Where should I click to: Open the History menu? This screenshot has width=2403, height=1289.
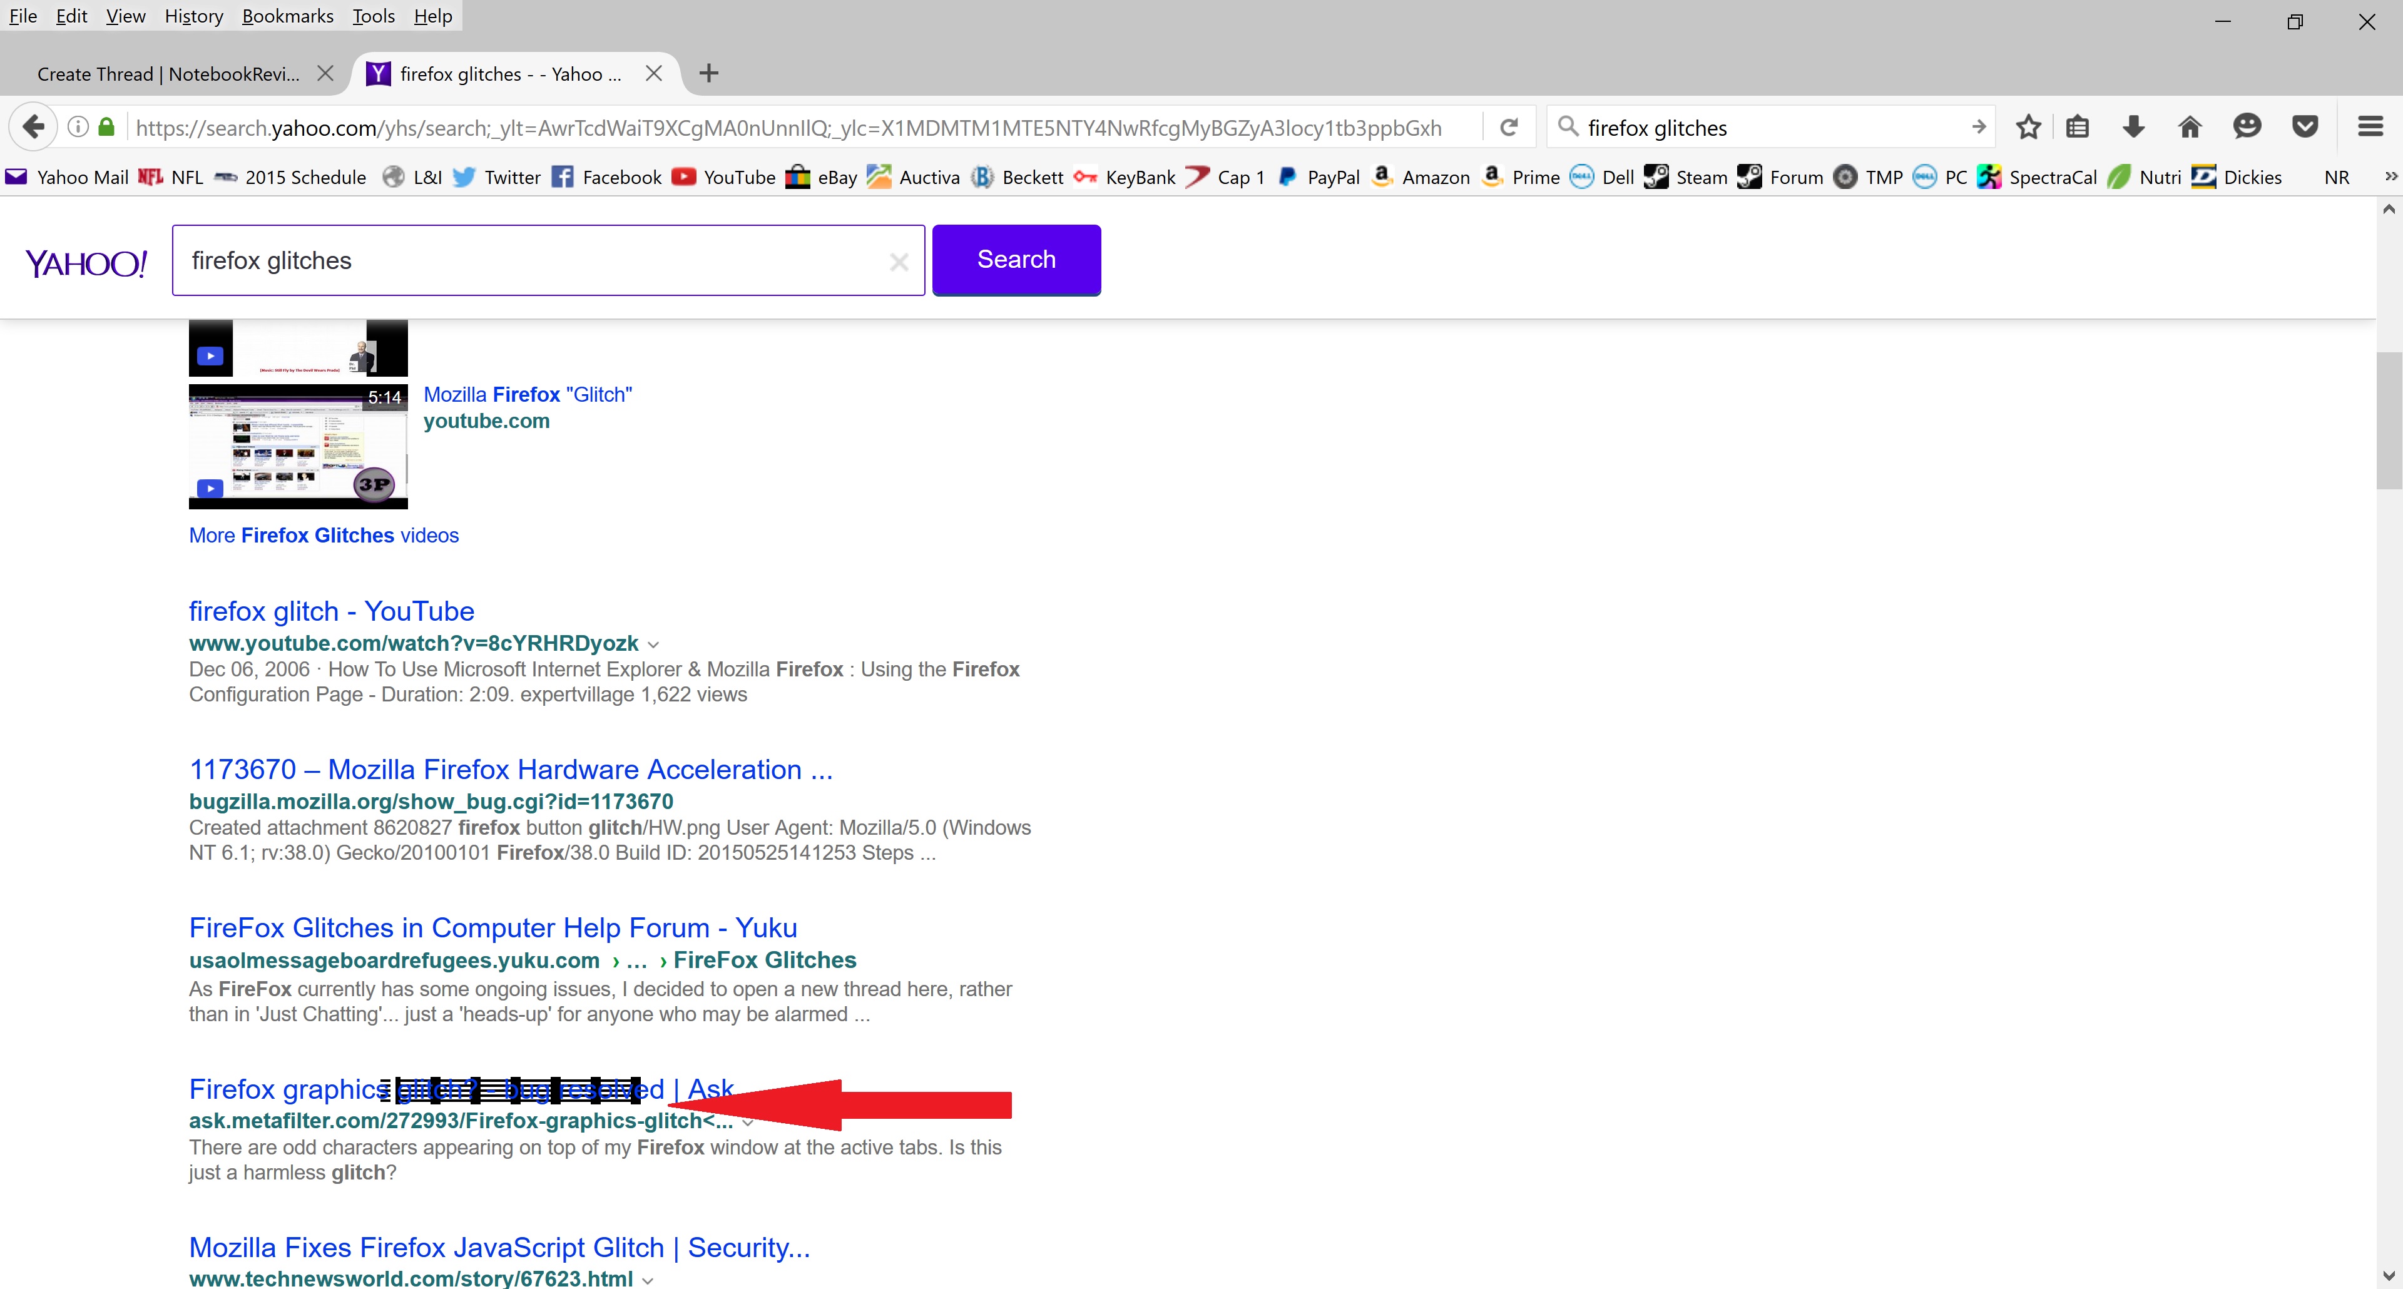pyautogui.click(x=193, y=16)
